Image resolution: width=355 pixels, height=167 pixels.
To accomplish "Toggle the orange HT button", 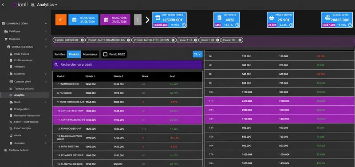I will click(x=61, y=20).
